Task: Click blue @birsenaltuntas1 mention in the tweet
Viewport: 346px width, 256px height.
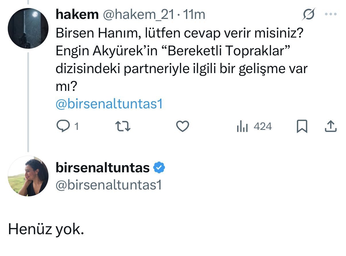Action: (109, 104)
